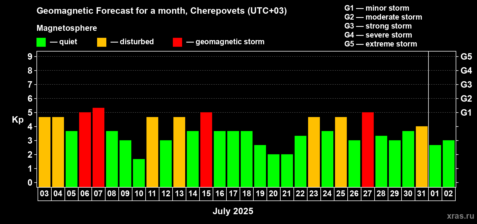
Task: Click date label 24 on the axis
Action: pyautogui.click(x=327, y=193)
